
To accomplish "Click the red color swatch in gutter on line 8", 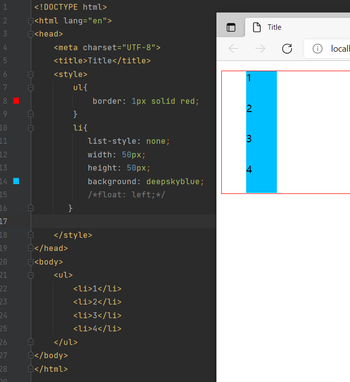I will click(16, 100).
